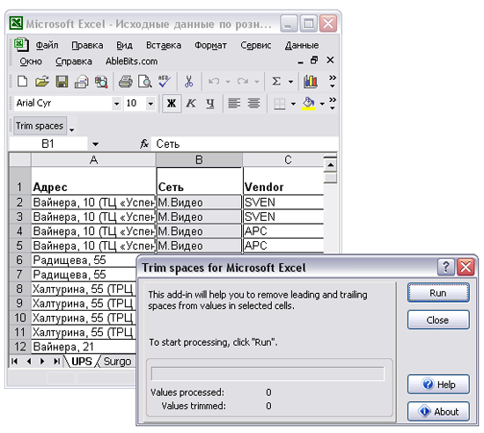
Task: Click the Cut scissors icon
Action: [x=188, y=82]
